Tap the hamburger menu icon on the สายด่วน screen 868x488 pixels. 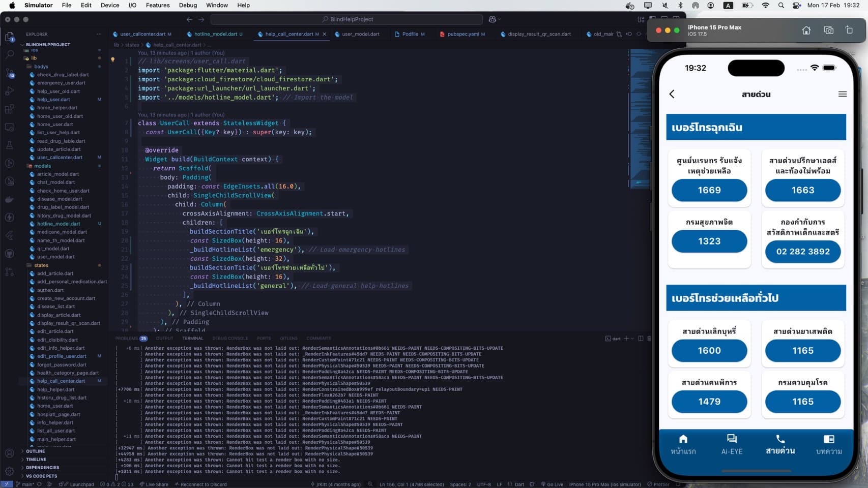pyautogui.click(x=843, y=94)
